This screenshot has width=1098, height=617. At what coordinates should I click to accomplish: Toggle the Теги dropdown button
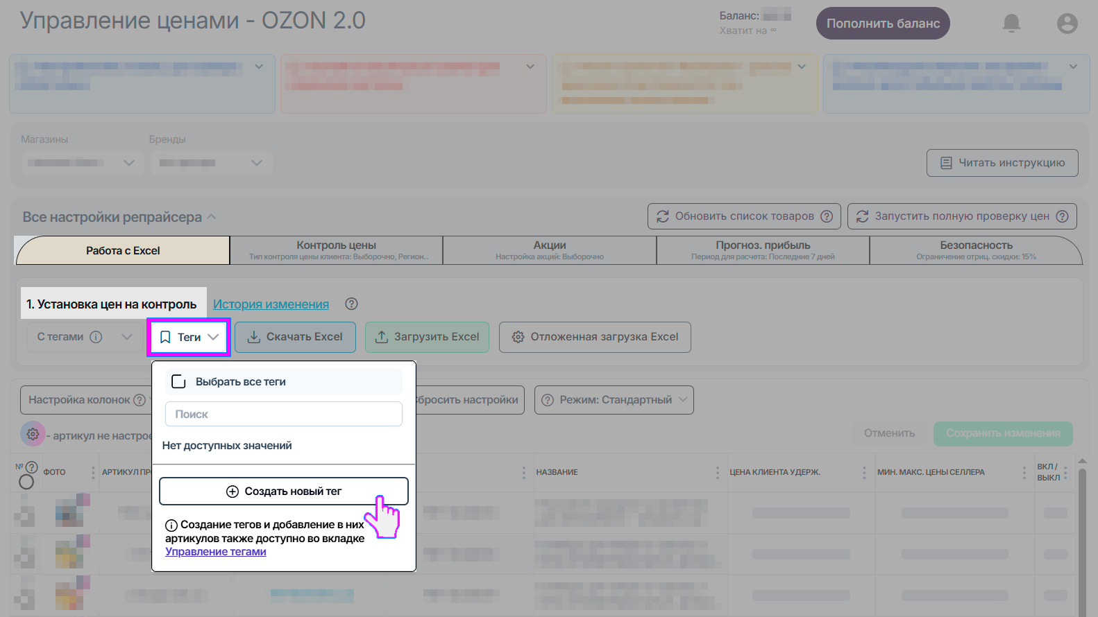coord(189,337)
